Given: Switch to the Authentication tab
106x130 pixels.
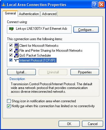Looking at the screenshot, I should pyautogui.click(x=29, y=14).
